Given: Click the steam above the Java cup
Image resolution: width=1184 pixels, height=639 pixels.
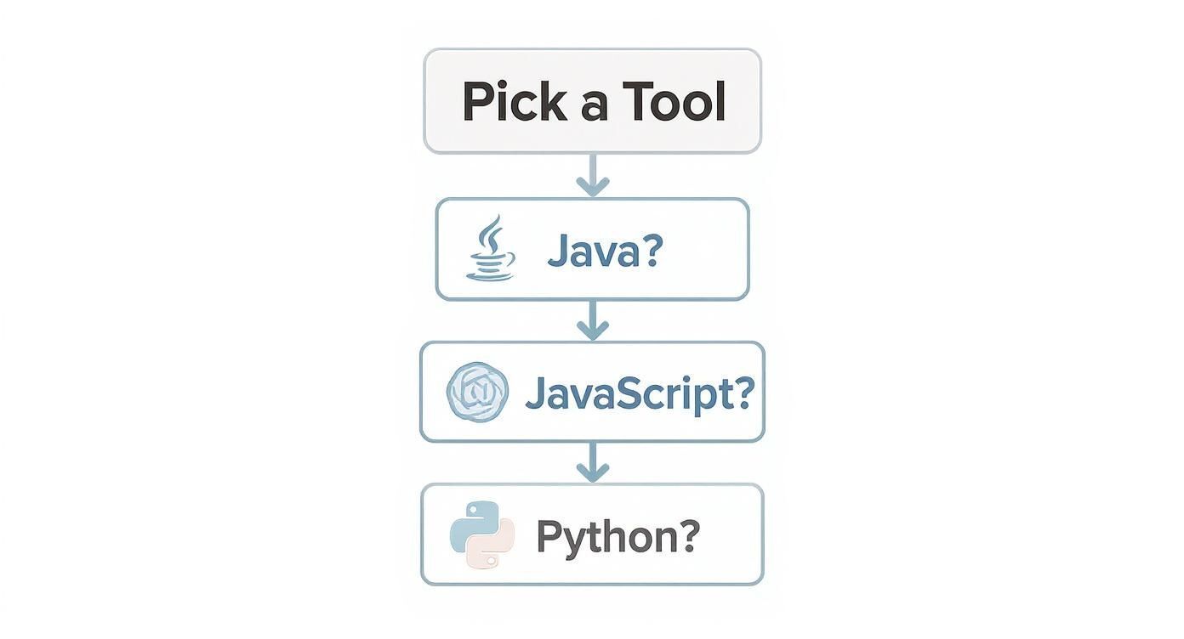Looking at the screenshot, I should coord(491,230).
